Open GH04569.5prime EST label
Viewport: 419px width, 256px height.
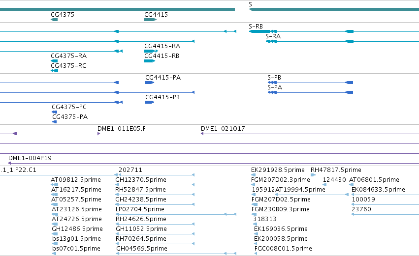pos(142,249)
